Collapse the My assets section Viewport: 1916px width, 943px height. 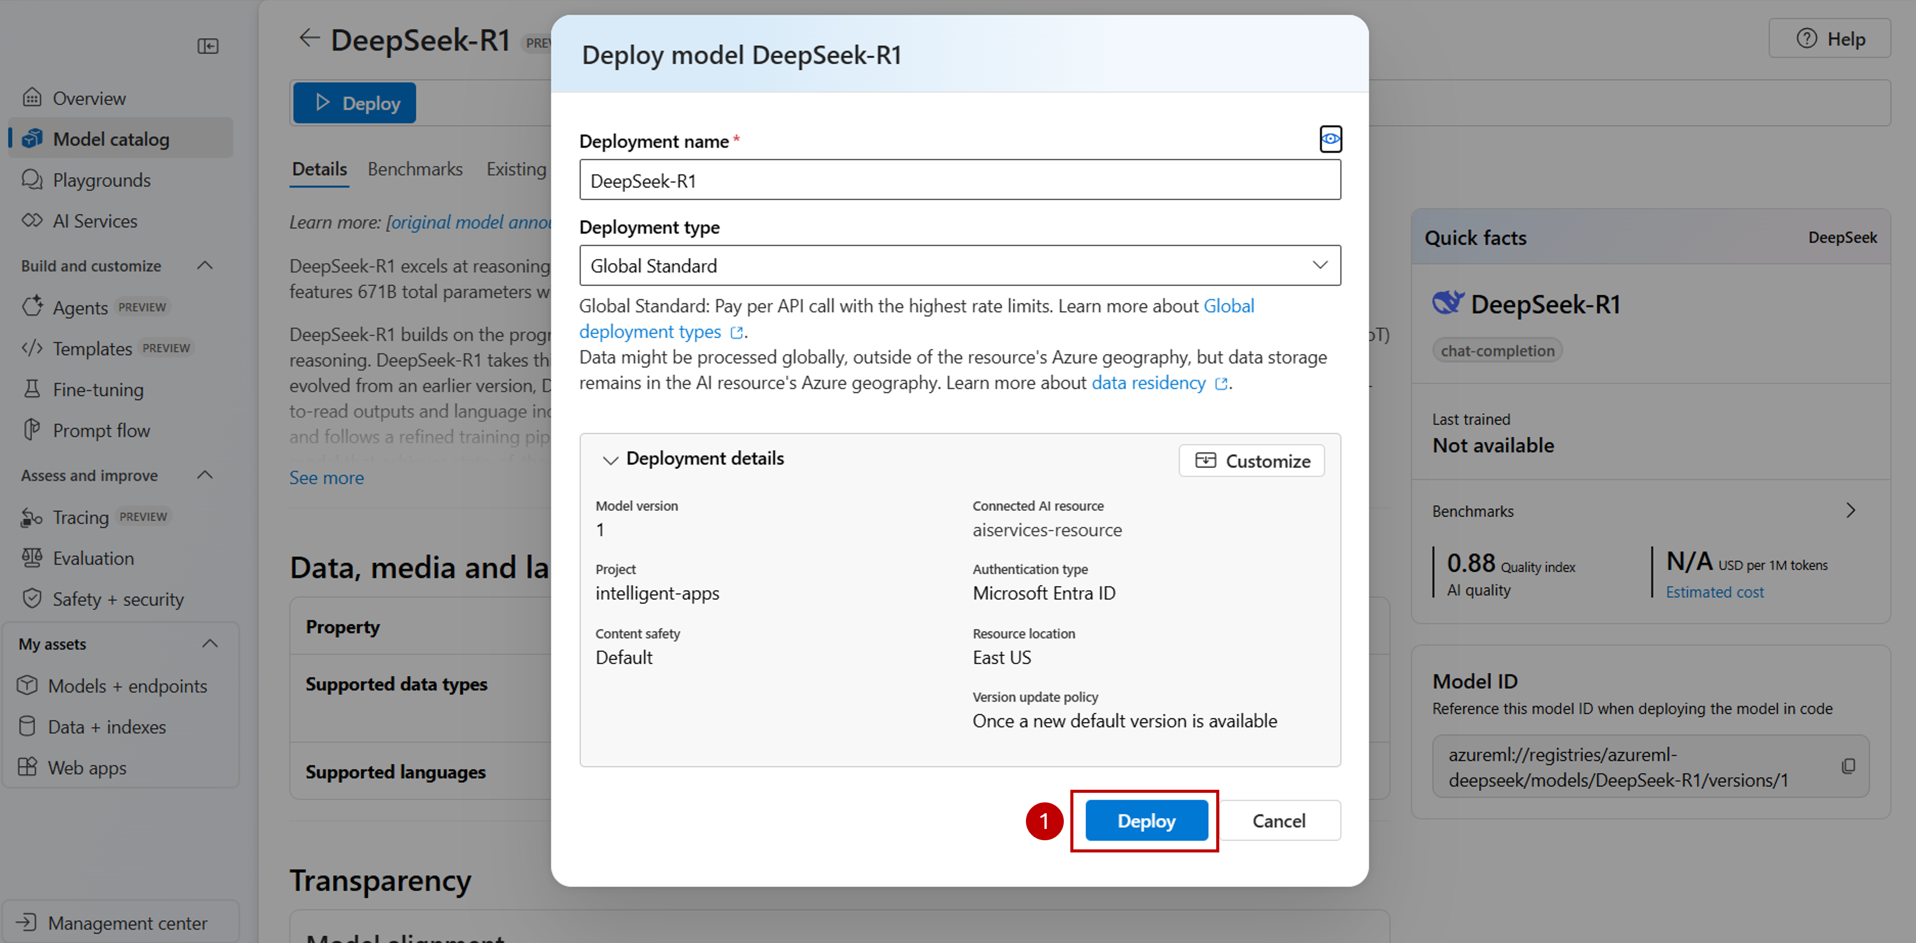[x=210, y=644]
